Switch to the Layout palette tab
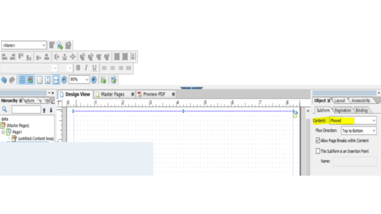The width and height of the screenshot is (381, 214). click(x=340, y=100)
